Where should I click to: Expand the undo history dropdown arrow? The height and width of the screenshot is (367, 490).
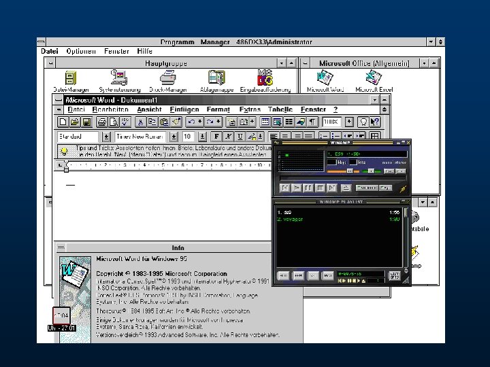199,122
